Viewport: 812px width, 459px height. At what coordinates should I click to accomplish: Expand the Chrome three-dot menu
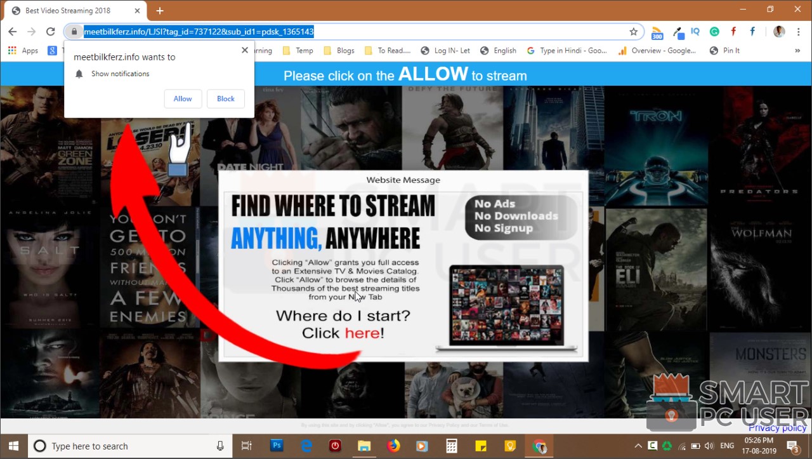tap(798, 31)
